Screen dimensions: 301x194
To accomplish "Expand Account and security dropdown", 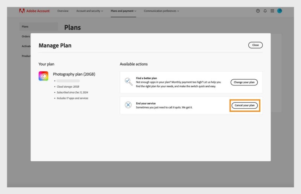I will (90, 11).
